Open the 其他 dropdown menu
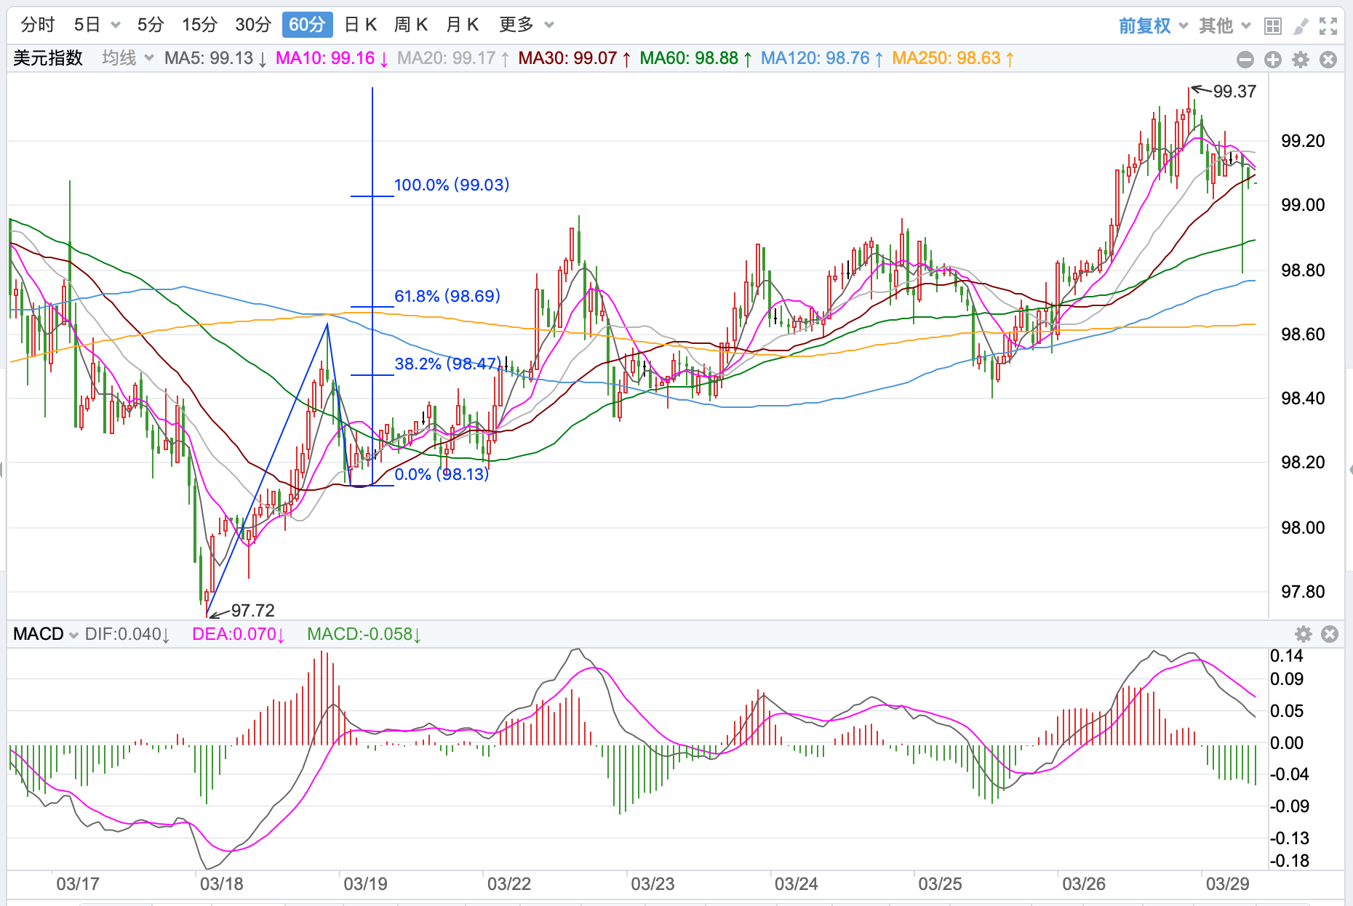This screenshot has width=1353, height=906. pyautogui.click(x=1224, y=26)
